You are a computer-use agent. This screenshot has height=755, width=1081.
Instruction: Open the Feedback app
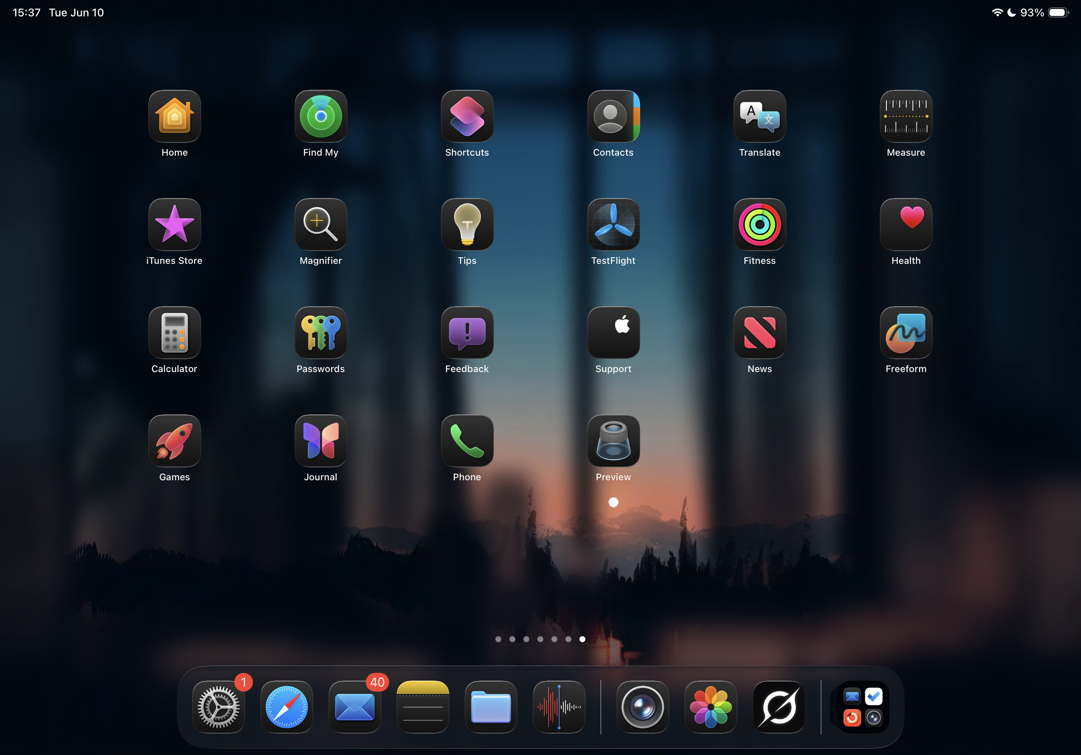pyautogui.click(x=467, y=333)
